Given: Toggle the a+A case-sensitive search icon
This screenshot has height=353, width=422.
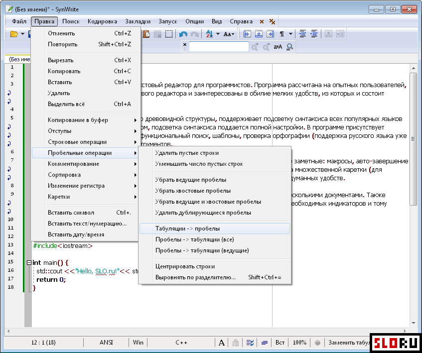Looking at the screenshot, I should (x=278, y=47).
